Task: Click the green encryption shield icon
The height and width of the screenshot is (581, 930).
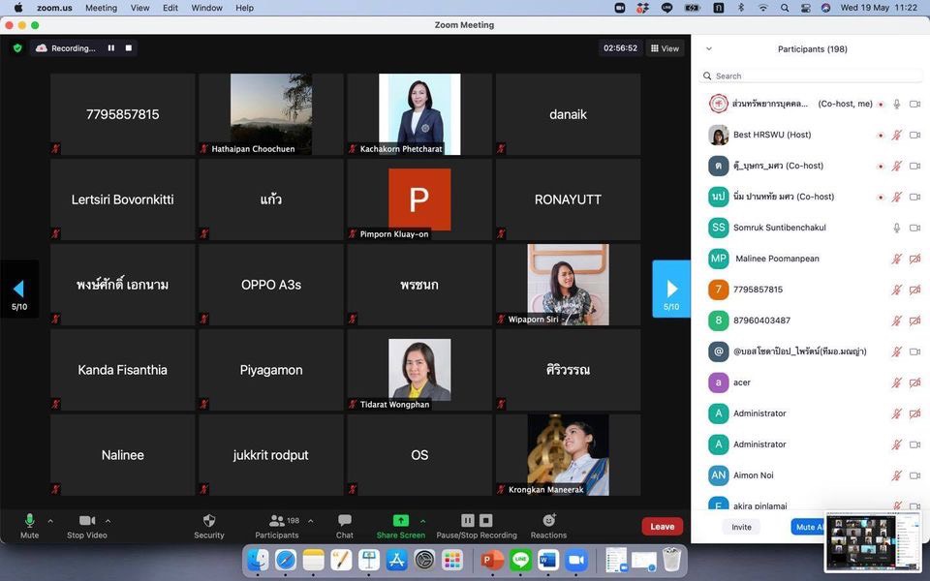Action: pyautogui.click(x=16, y=48)
